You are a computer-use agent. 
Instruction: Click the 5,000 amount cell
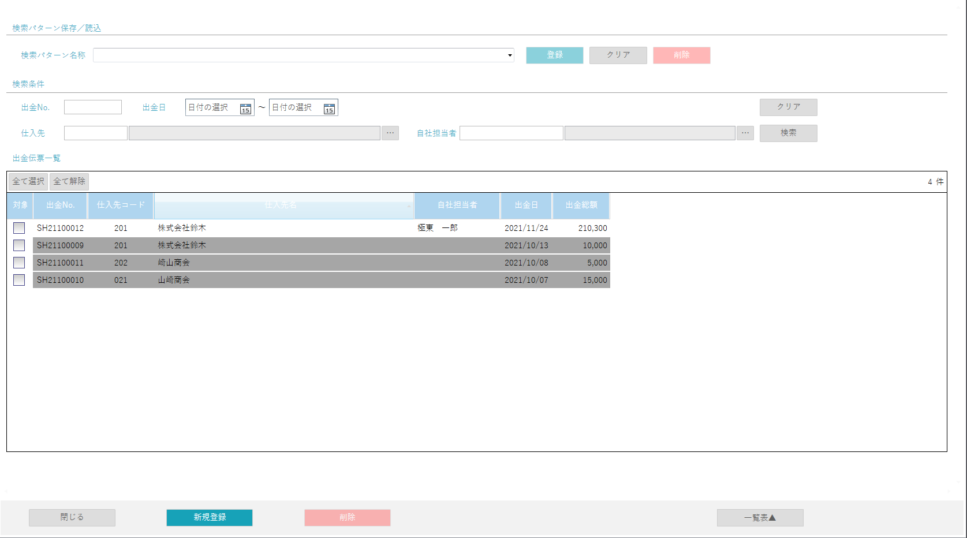(x=581, y=263)
